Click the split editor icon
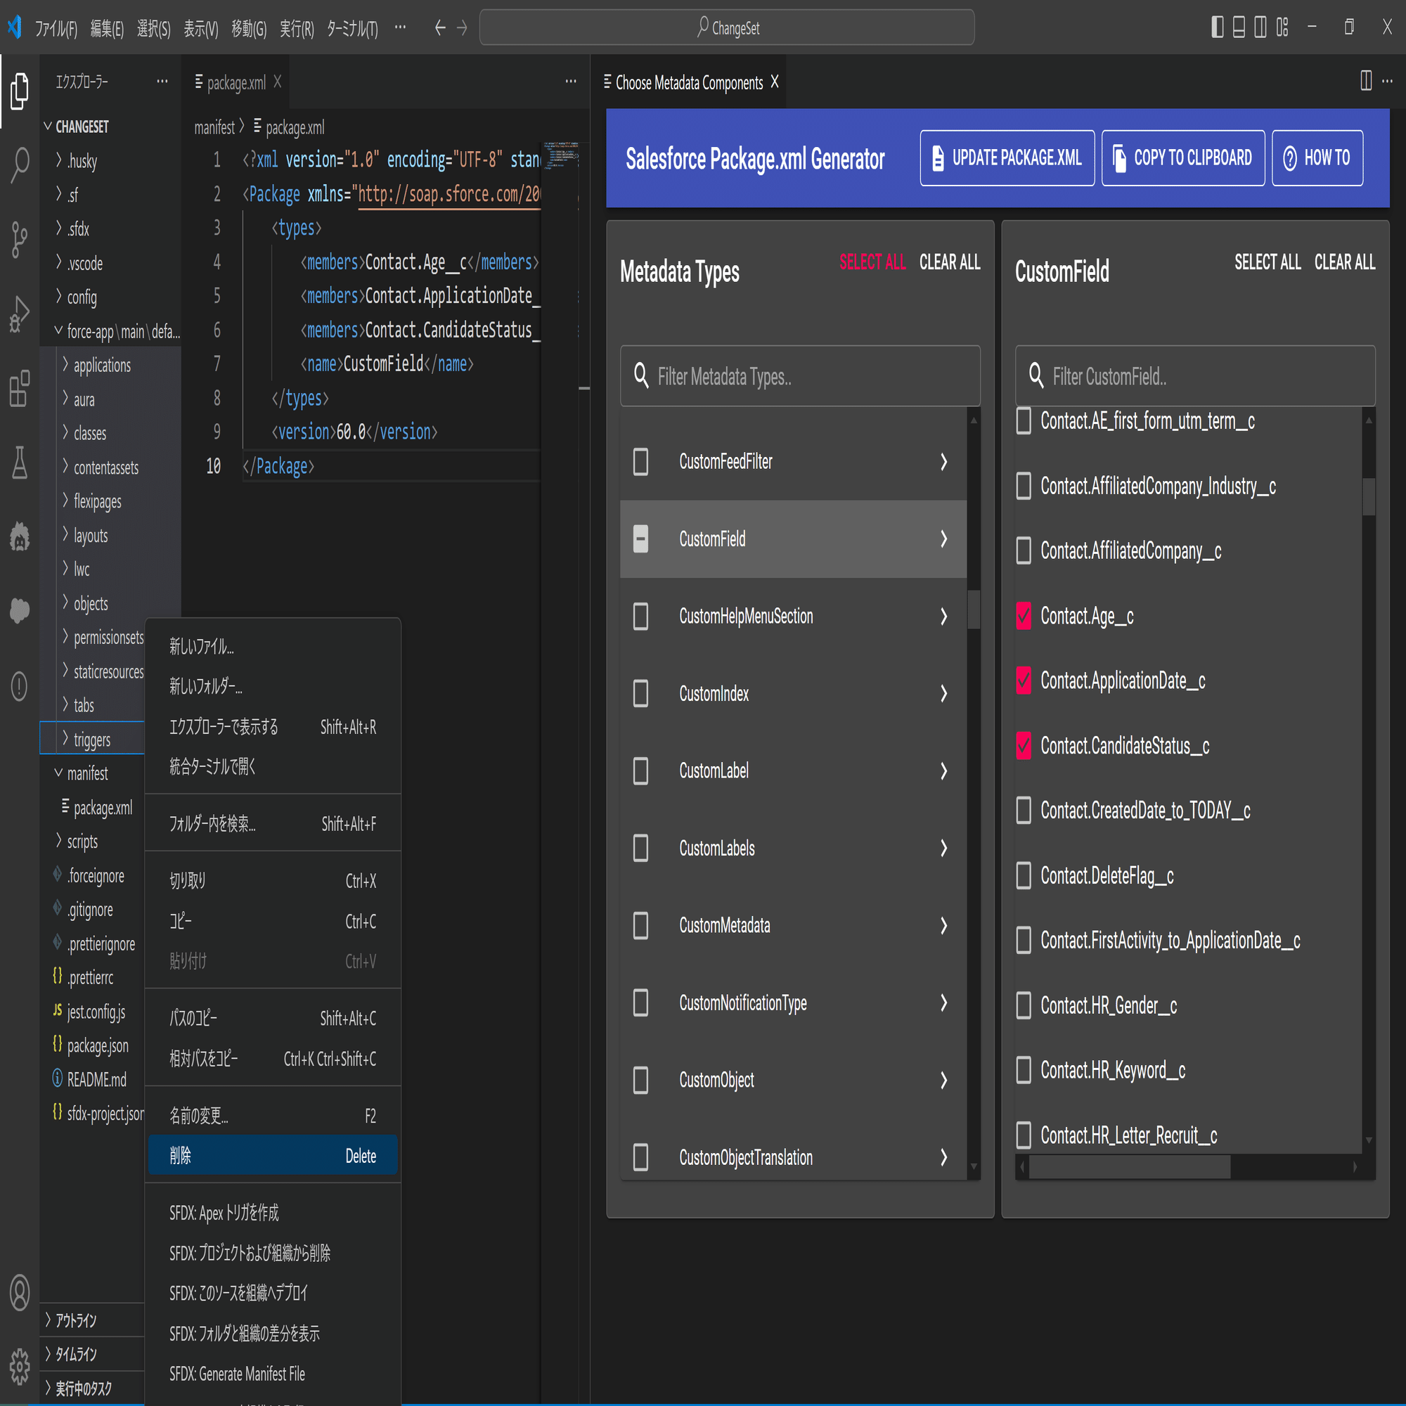 pos(1365,81)
